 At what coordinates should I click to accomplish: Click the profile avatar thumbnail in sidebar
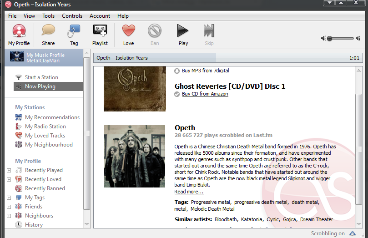point(17,56)
